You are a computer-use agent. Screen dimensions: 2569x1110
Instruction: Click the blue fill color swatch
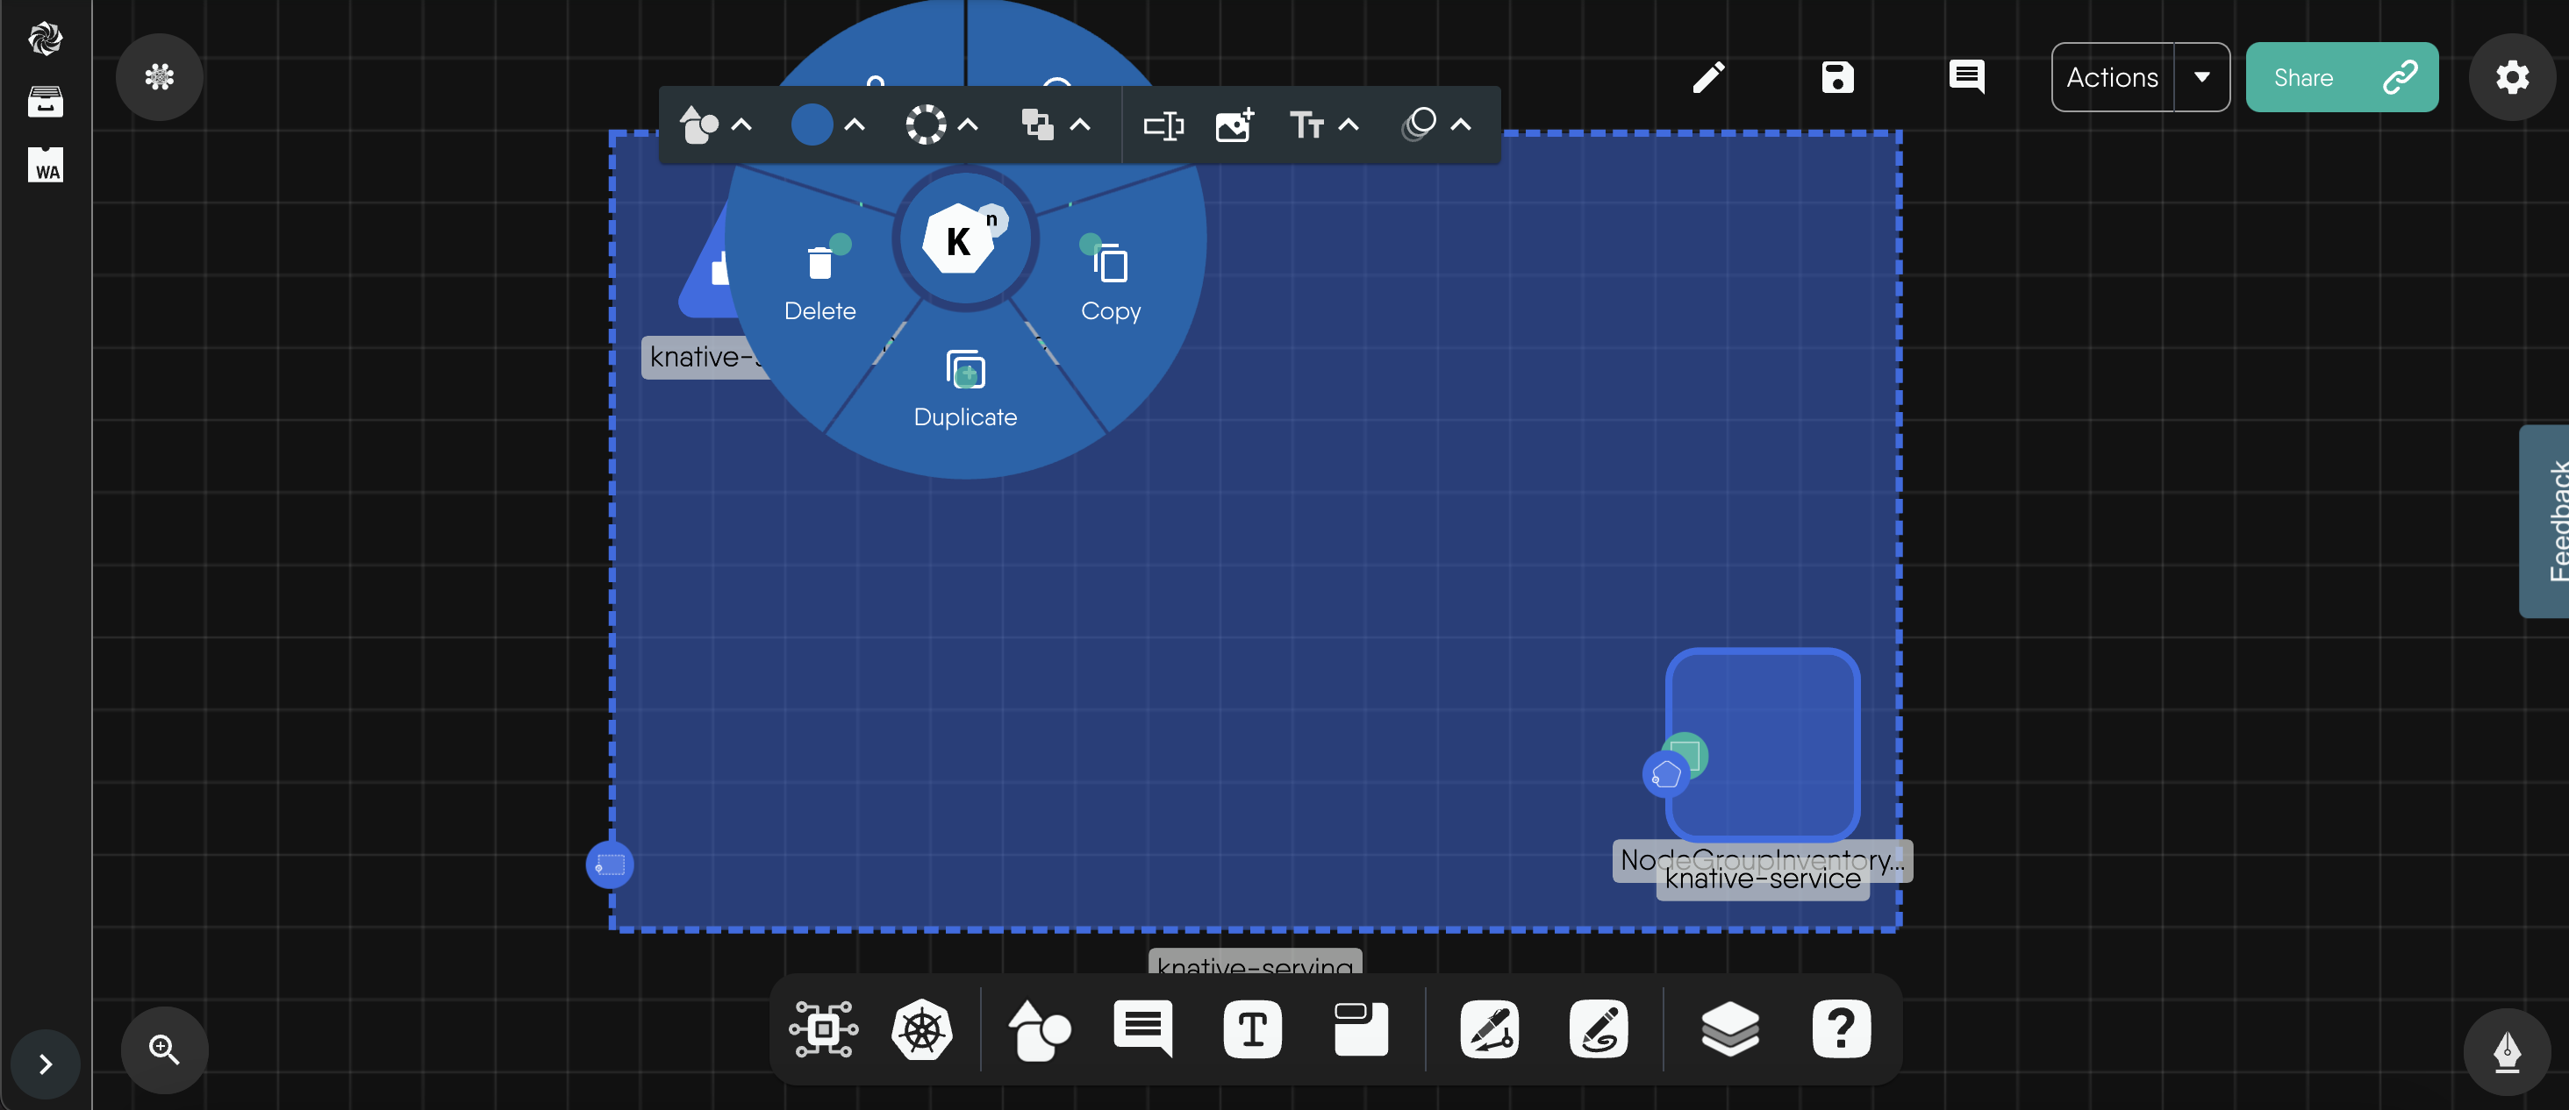(x=812, y=125)
